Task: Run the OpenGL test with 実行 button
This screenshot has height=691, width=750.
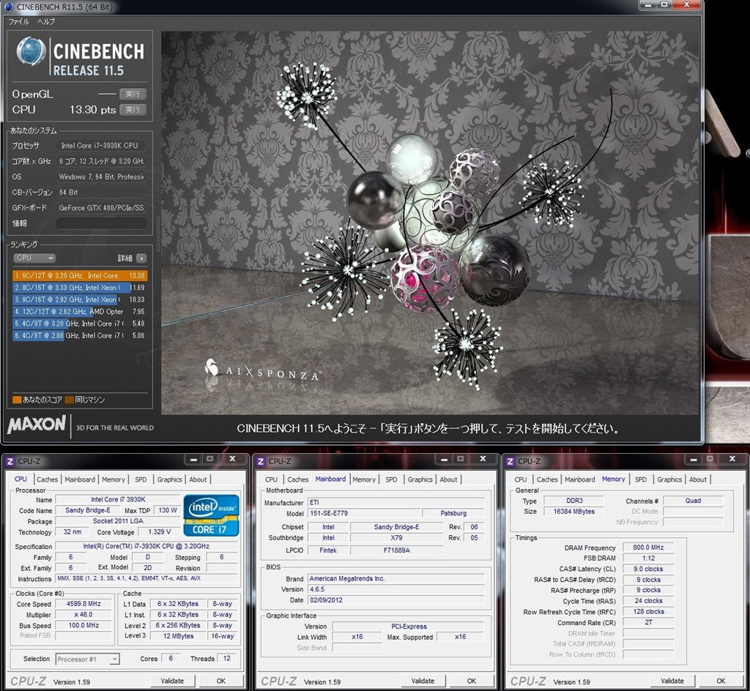Action: point(133,94)
